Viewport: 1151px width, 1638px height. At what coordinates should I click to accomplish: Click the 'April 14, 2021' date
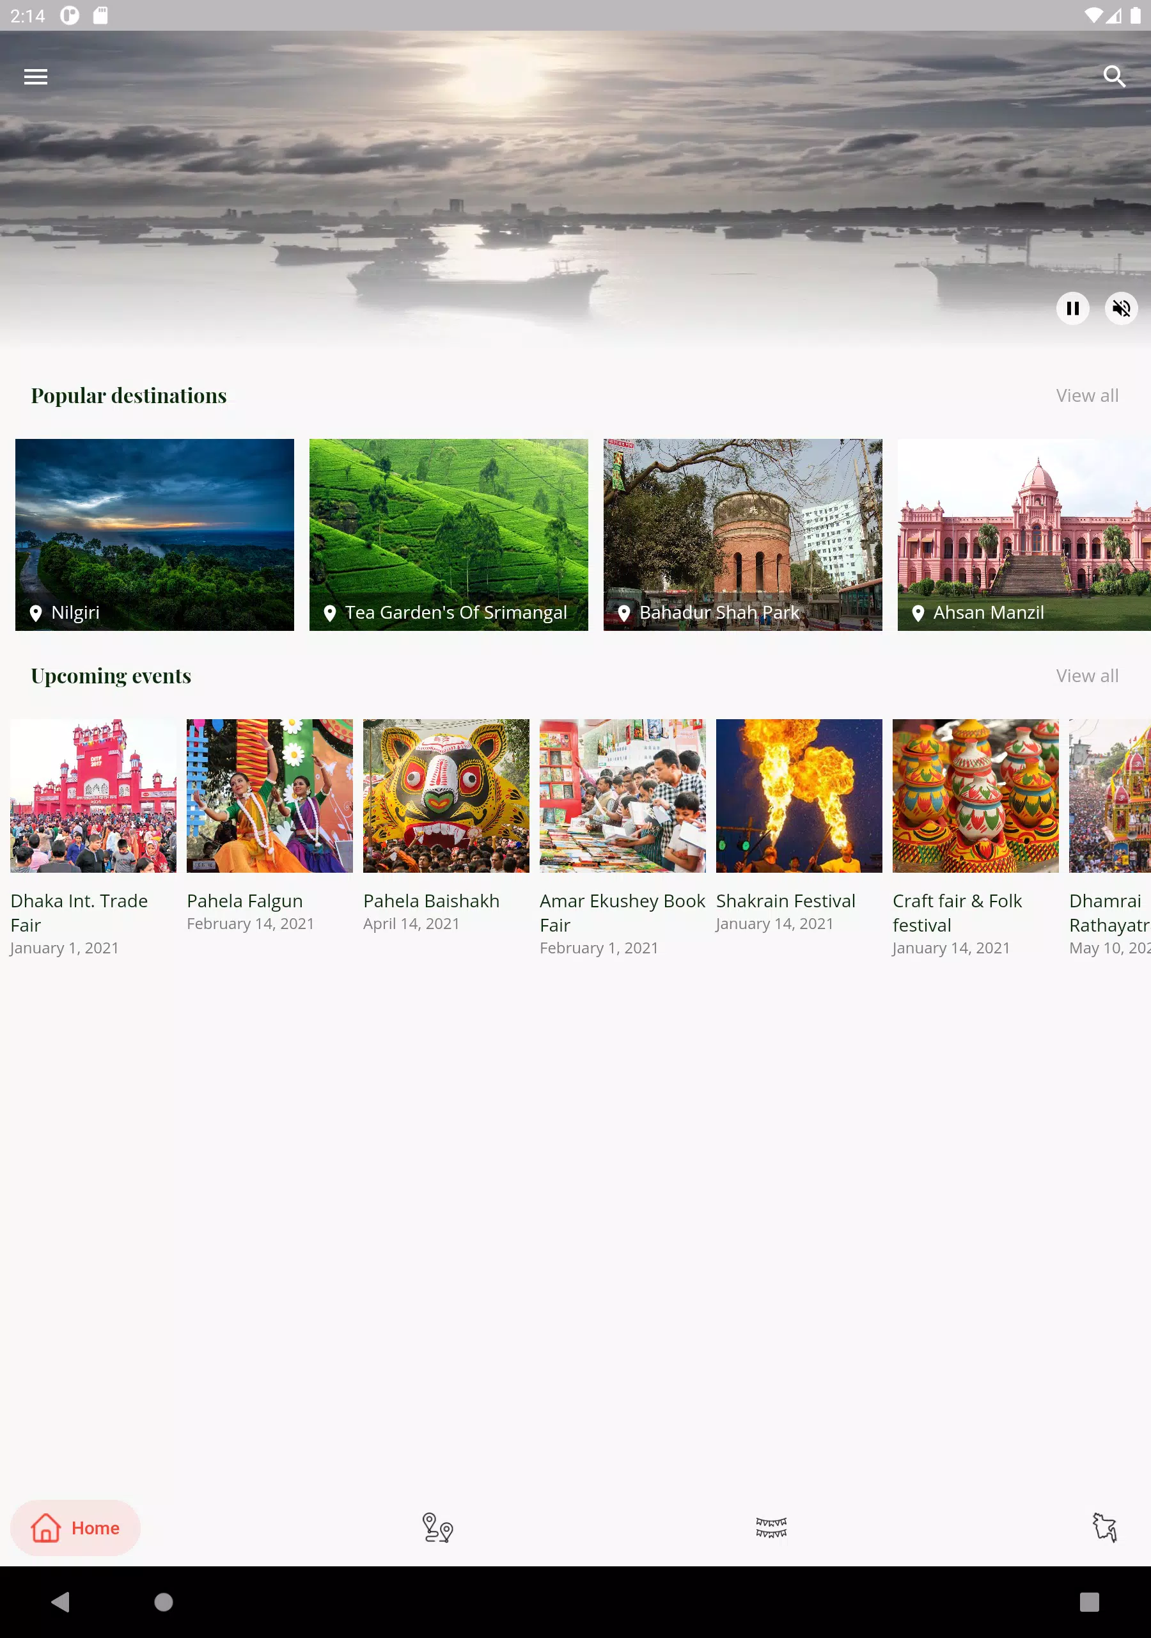(411, 924)
